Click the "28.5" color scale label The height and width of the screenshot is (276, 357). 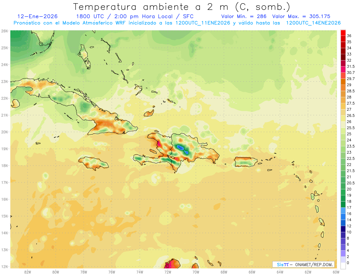(351, 91)
